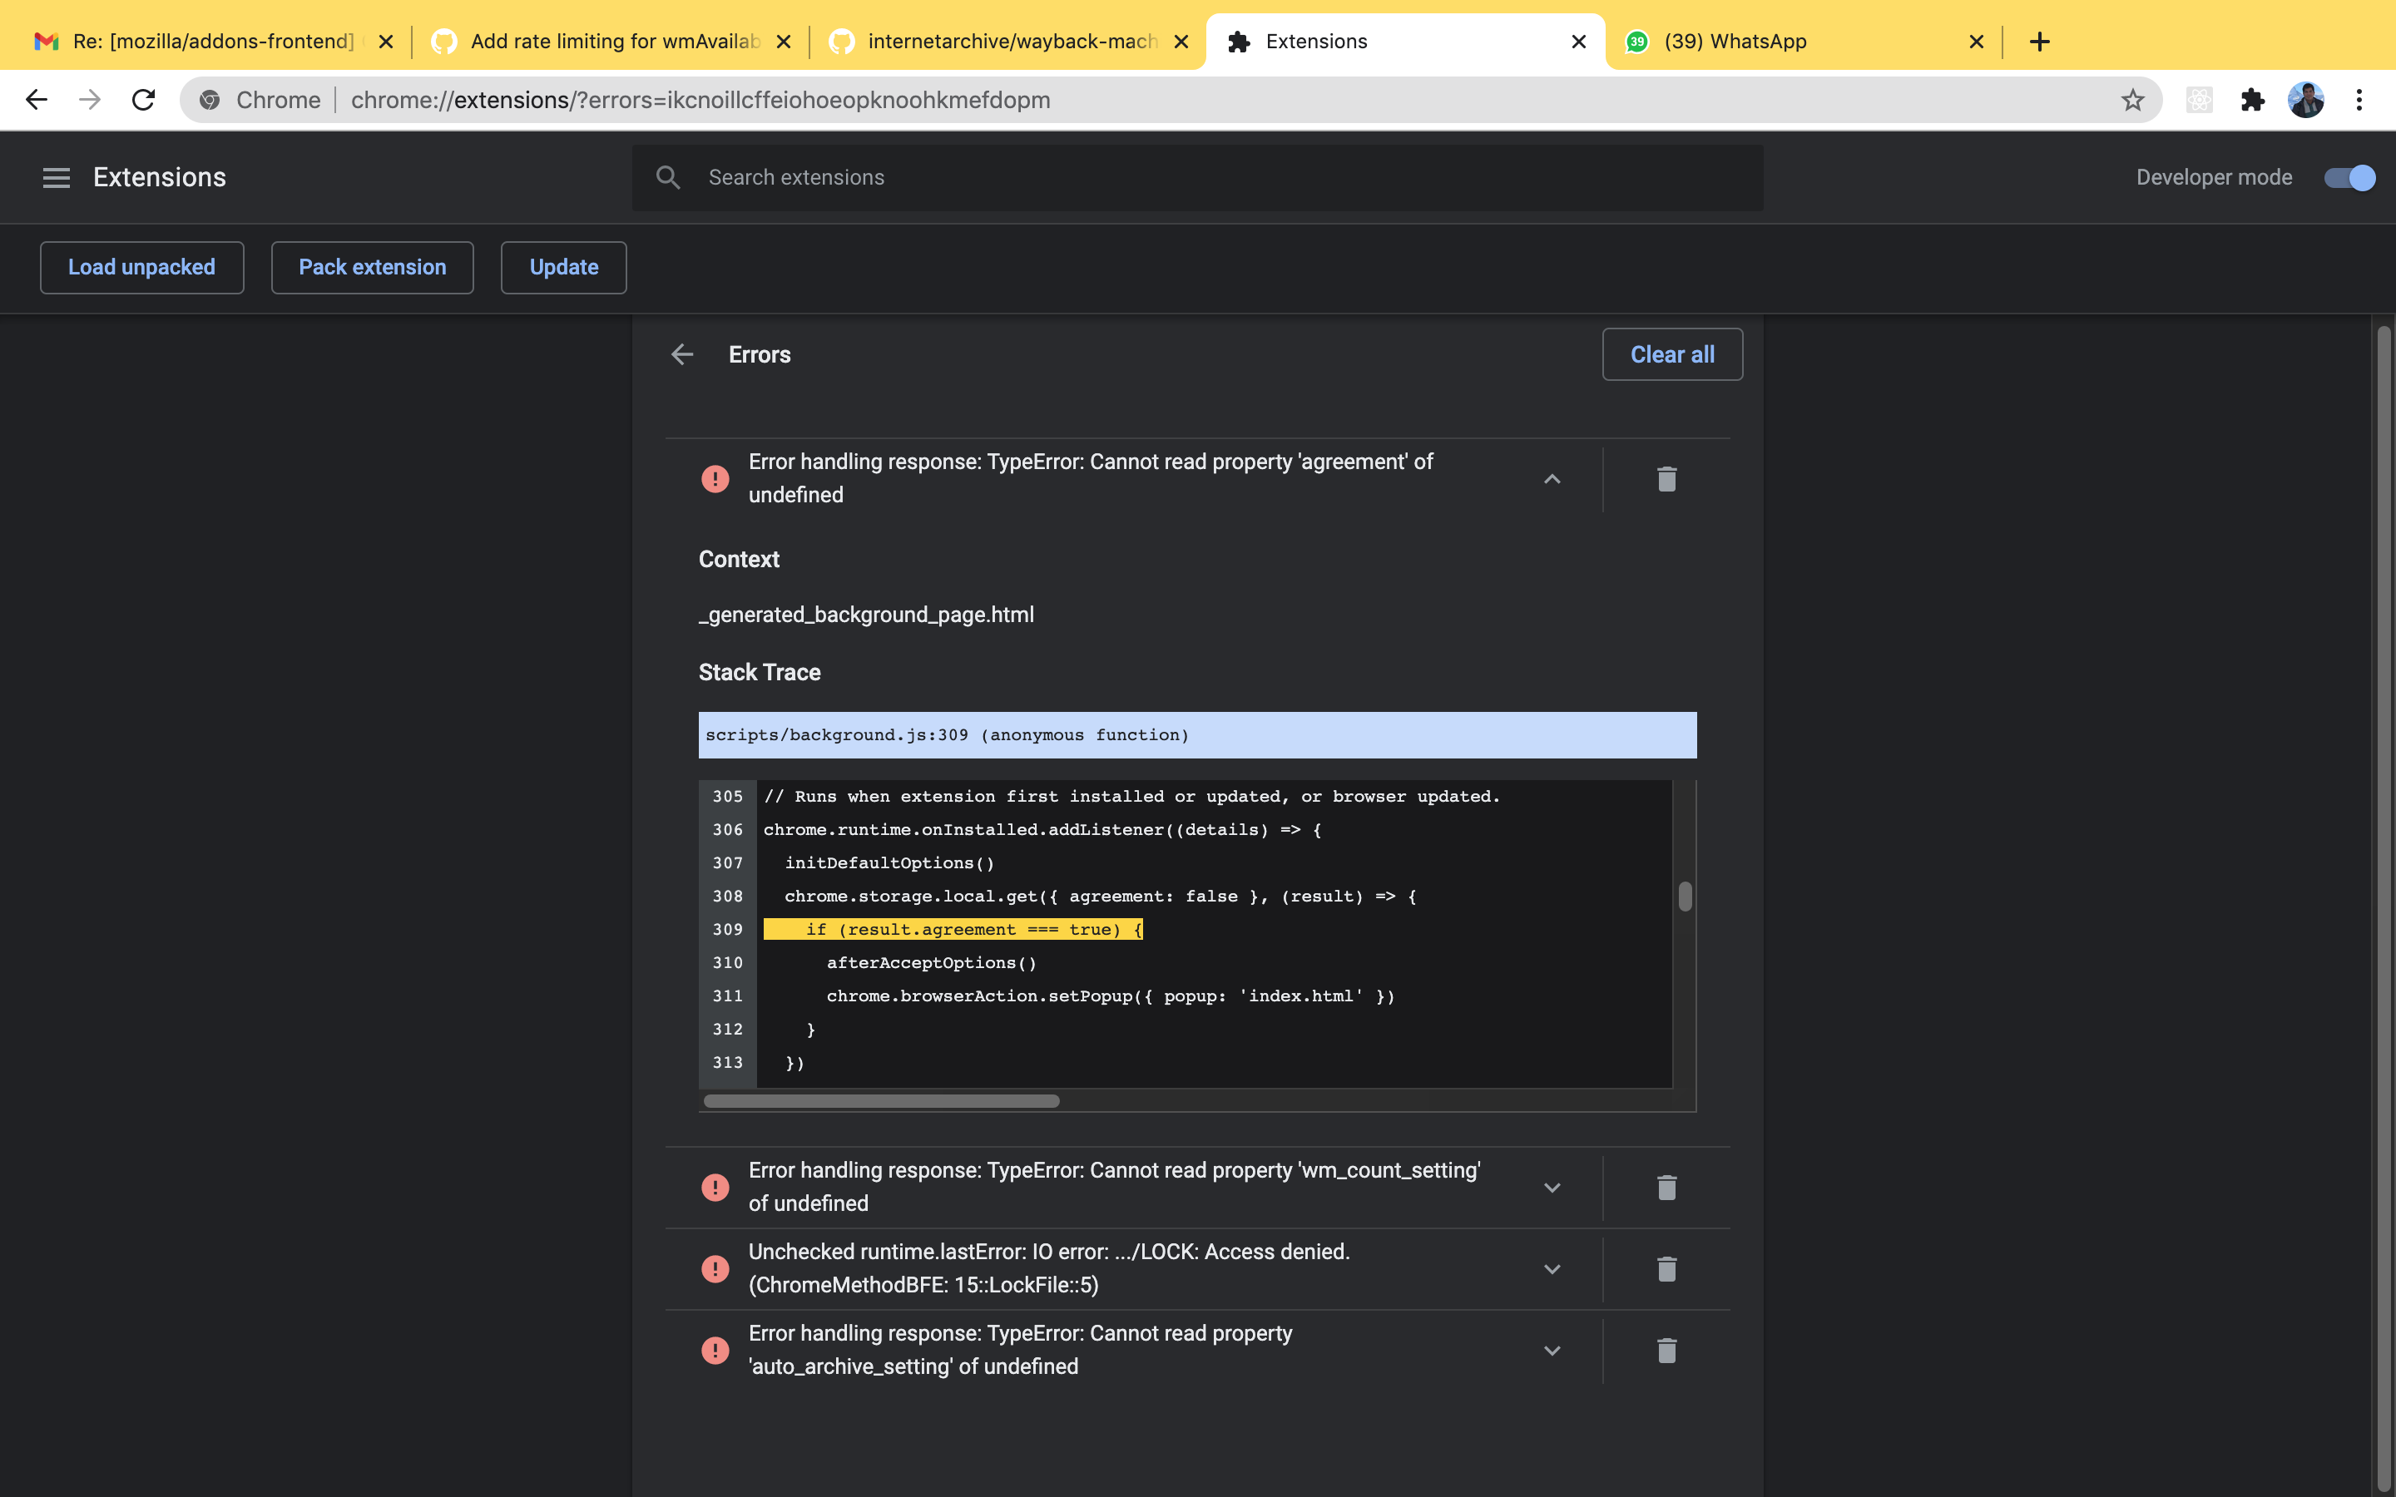This screenshot has width=2396, height=1497.
Task: Open the Chrome three-dot menu
Action: (2360, 99)
